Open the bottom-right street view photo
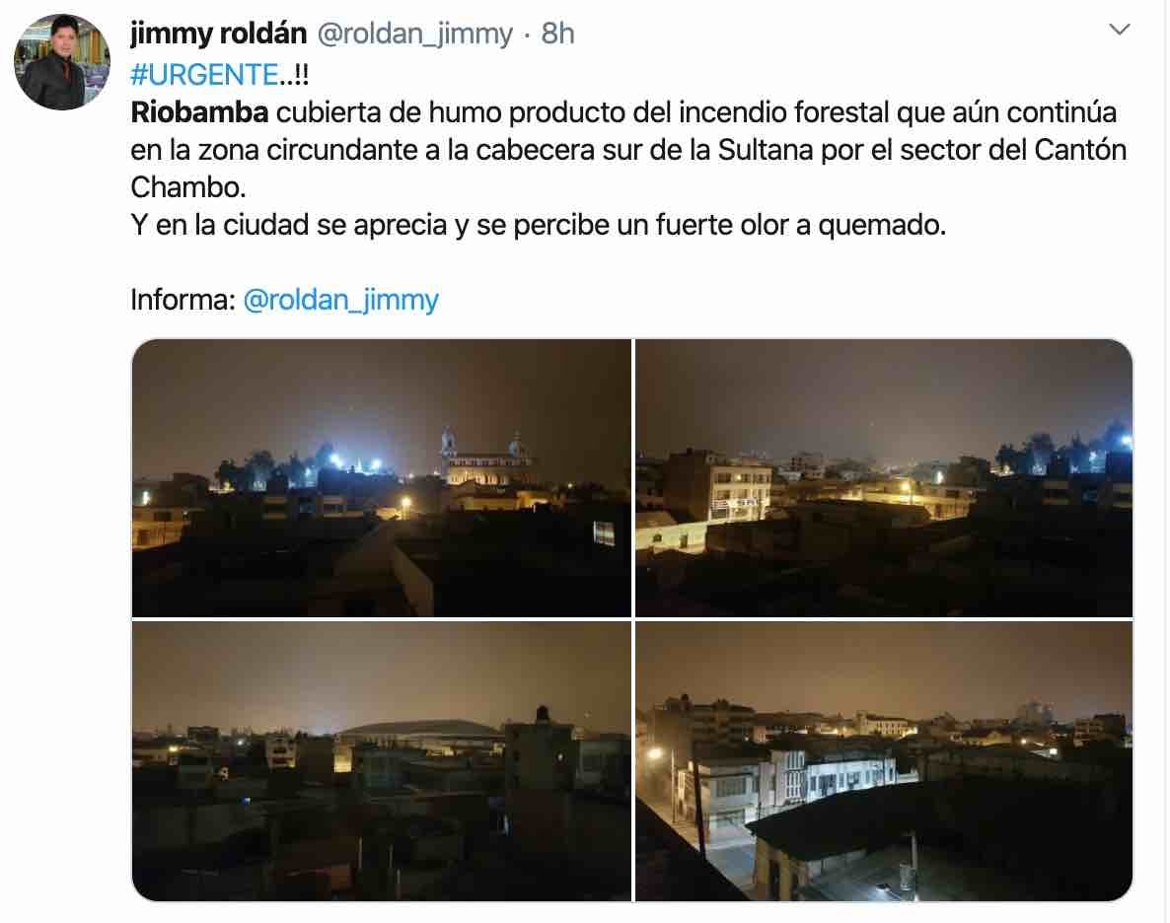This screenshot has width=1170, height=923. 884,761
